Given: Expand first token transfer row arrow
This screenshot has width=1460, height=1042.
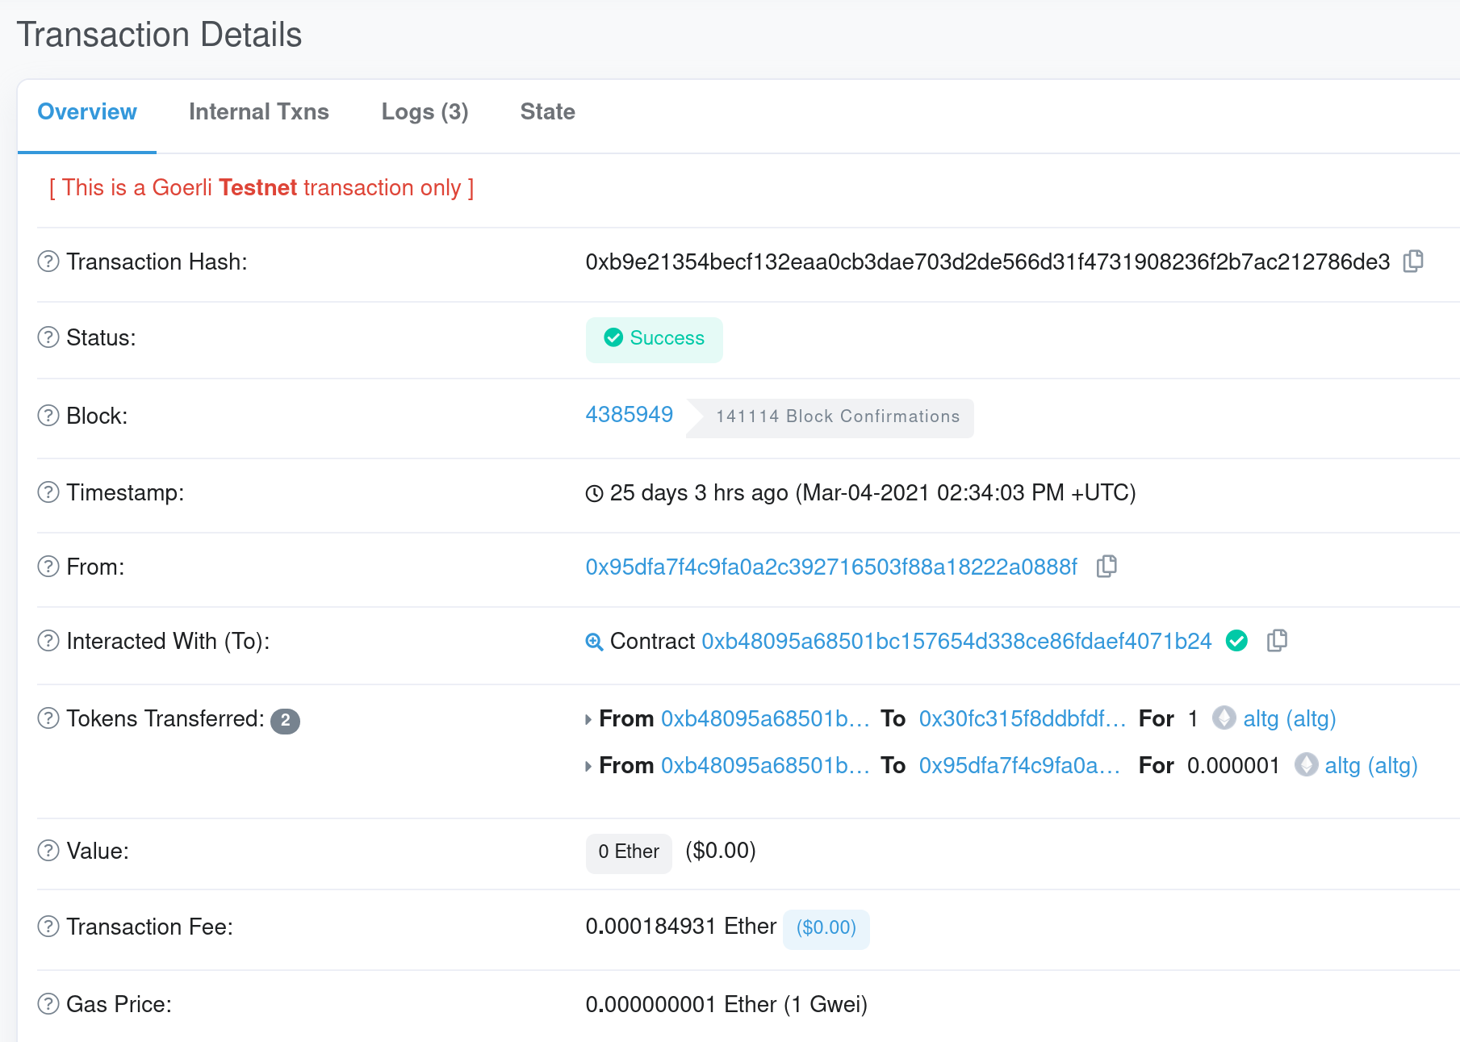Looking at the screenshot, I should (x=588, y=719).
